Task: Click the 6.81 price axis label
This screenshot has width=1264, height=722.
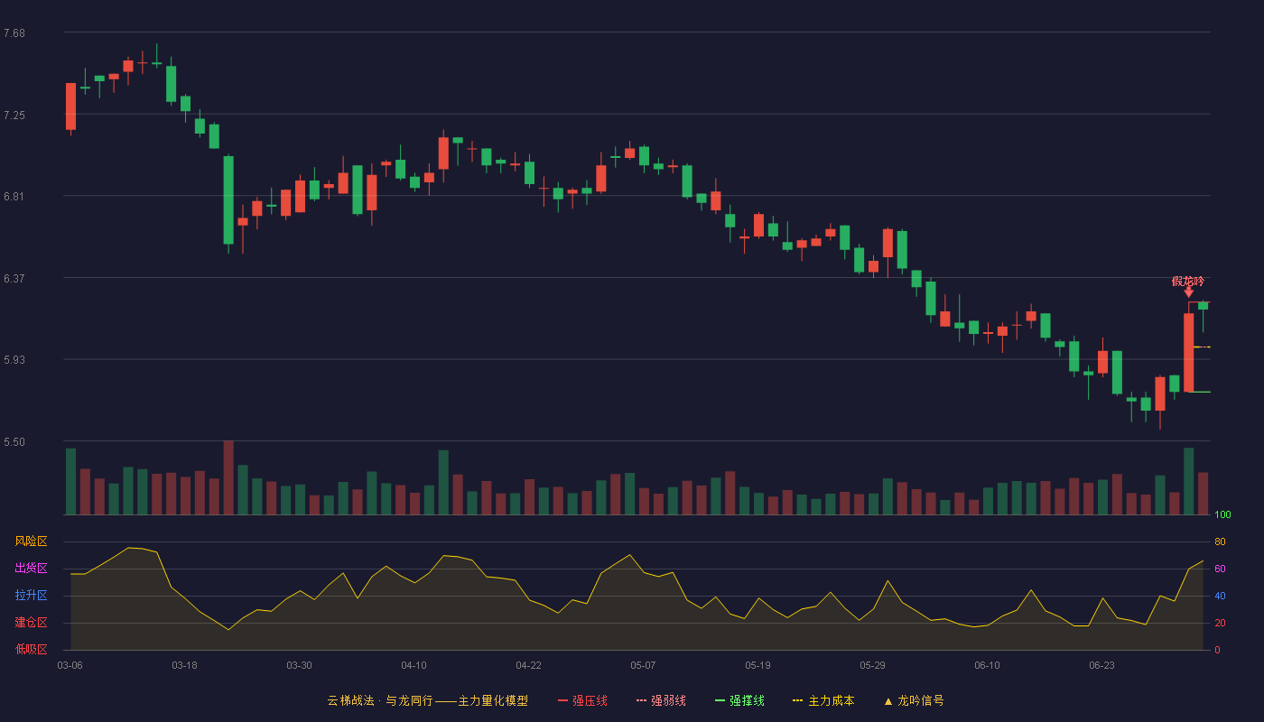Action: [x=14, y=197]
